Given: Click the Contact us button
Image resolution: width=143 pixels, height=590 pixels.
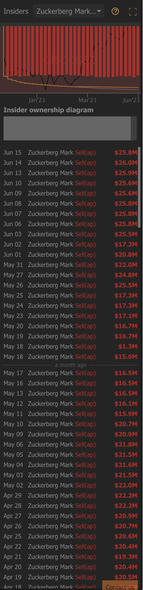Looking at the screenshot, I should click(120, 587).
